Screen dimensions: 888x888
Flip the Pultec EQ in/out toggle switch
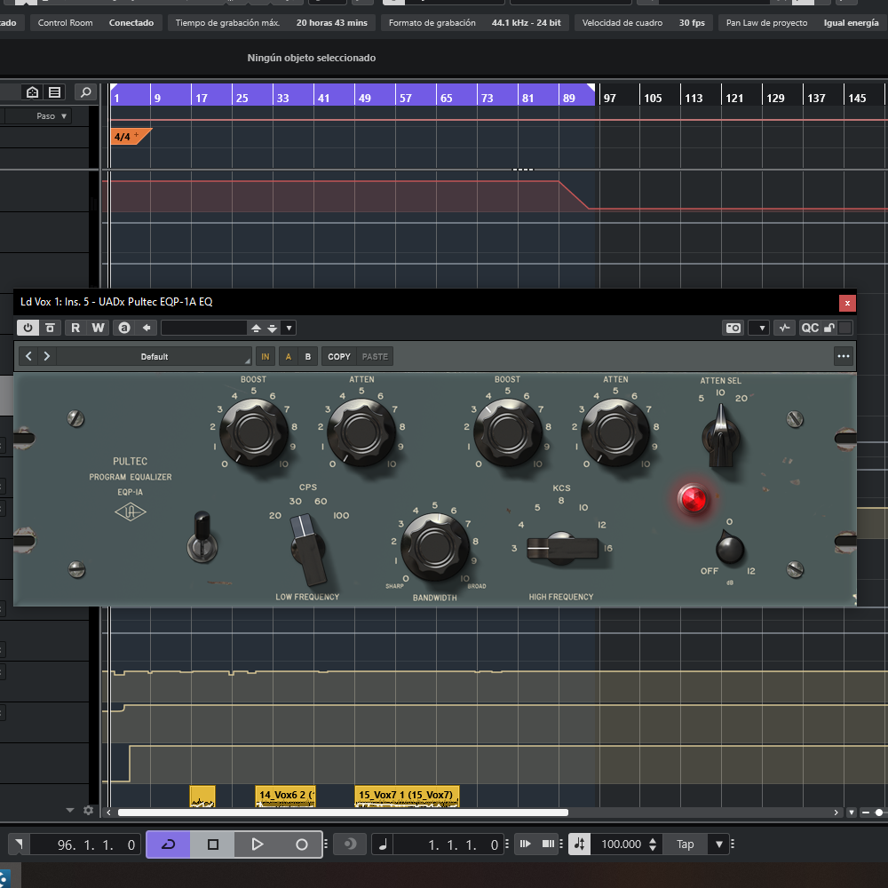tap(202, 537)
